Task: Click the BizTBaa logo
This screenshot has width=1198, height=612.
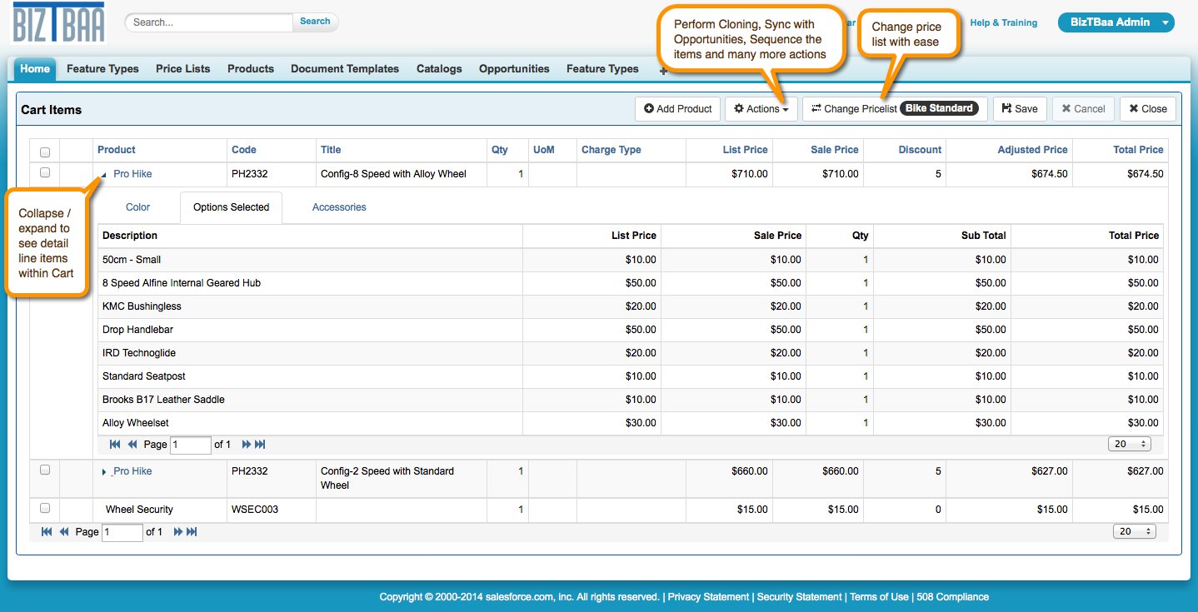Action: 58,22
